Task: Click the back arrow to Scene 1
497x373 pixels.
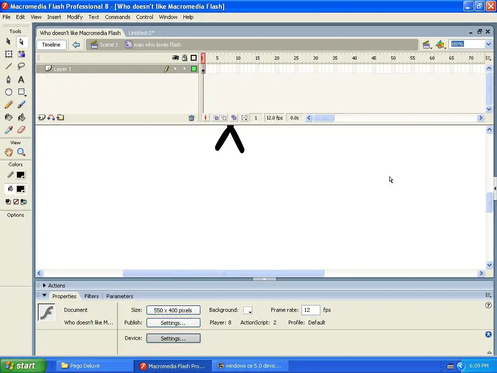Action: [76, 45]
